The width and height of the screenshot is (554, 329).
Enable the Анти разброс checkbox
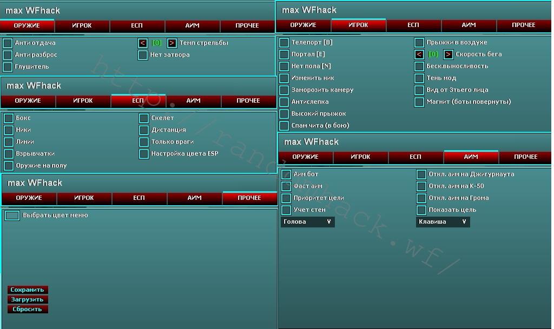8,55
